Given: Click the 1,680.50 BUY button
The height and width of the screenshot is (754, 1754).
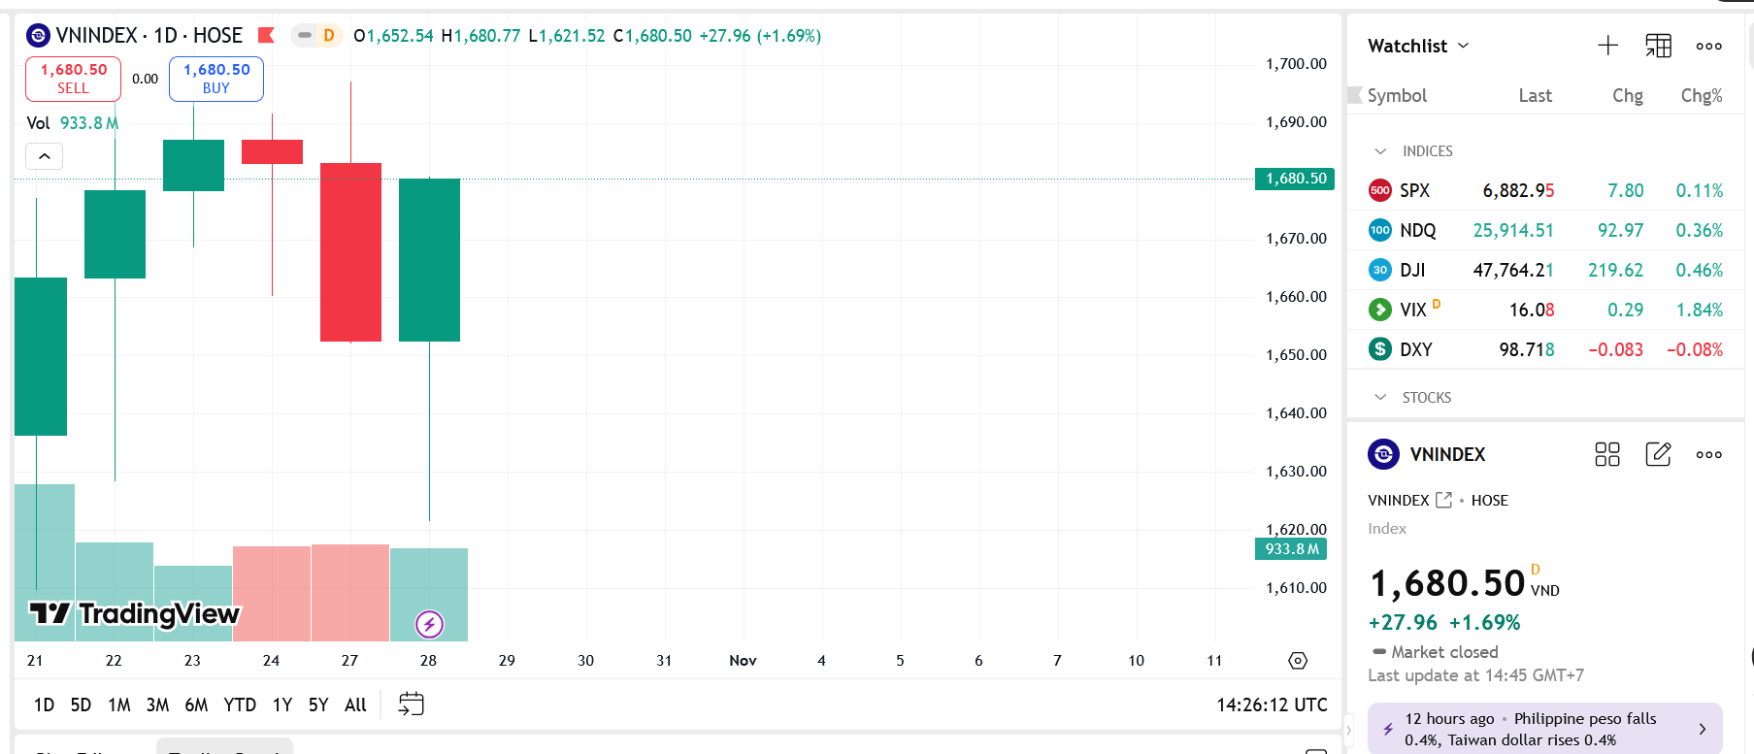Looking at the screenshot, I should [x=216, y=79].
